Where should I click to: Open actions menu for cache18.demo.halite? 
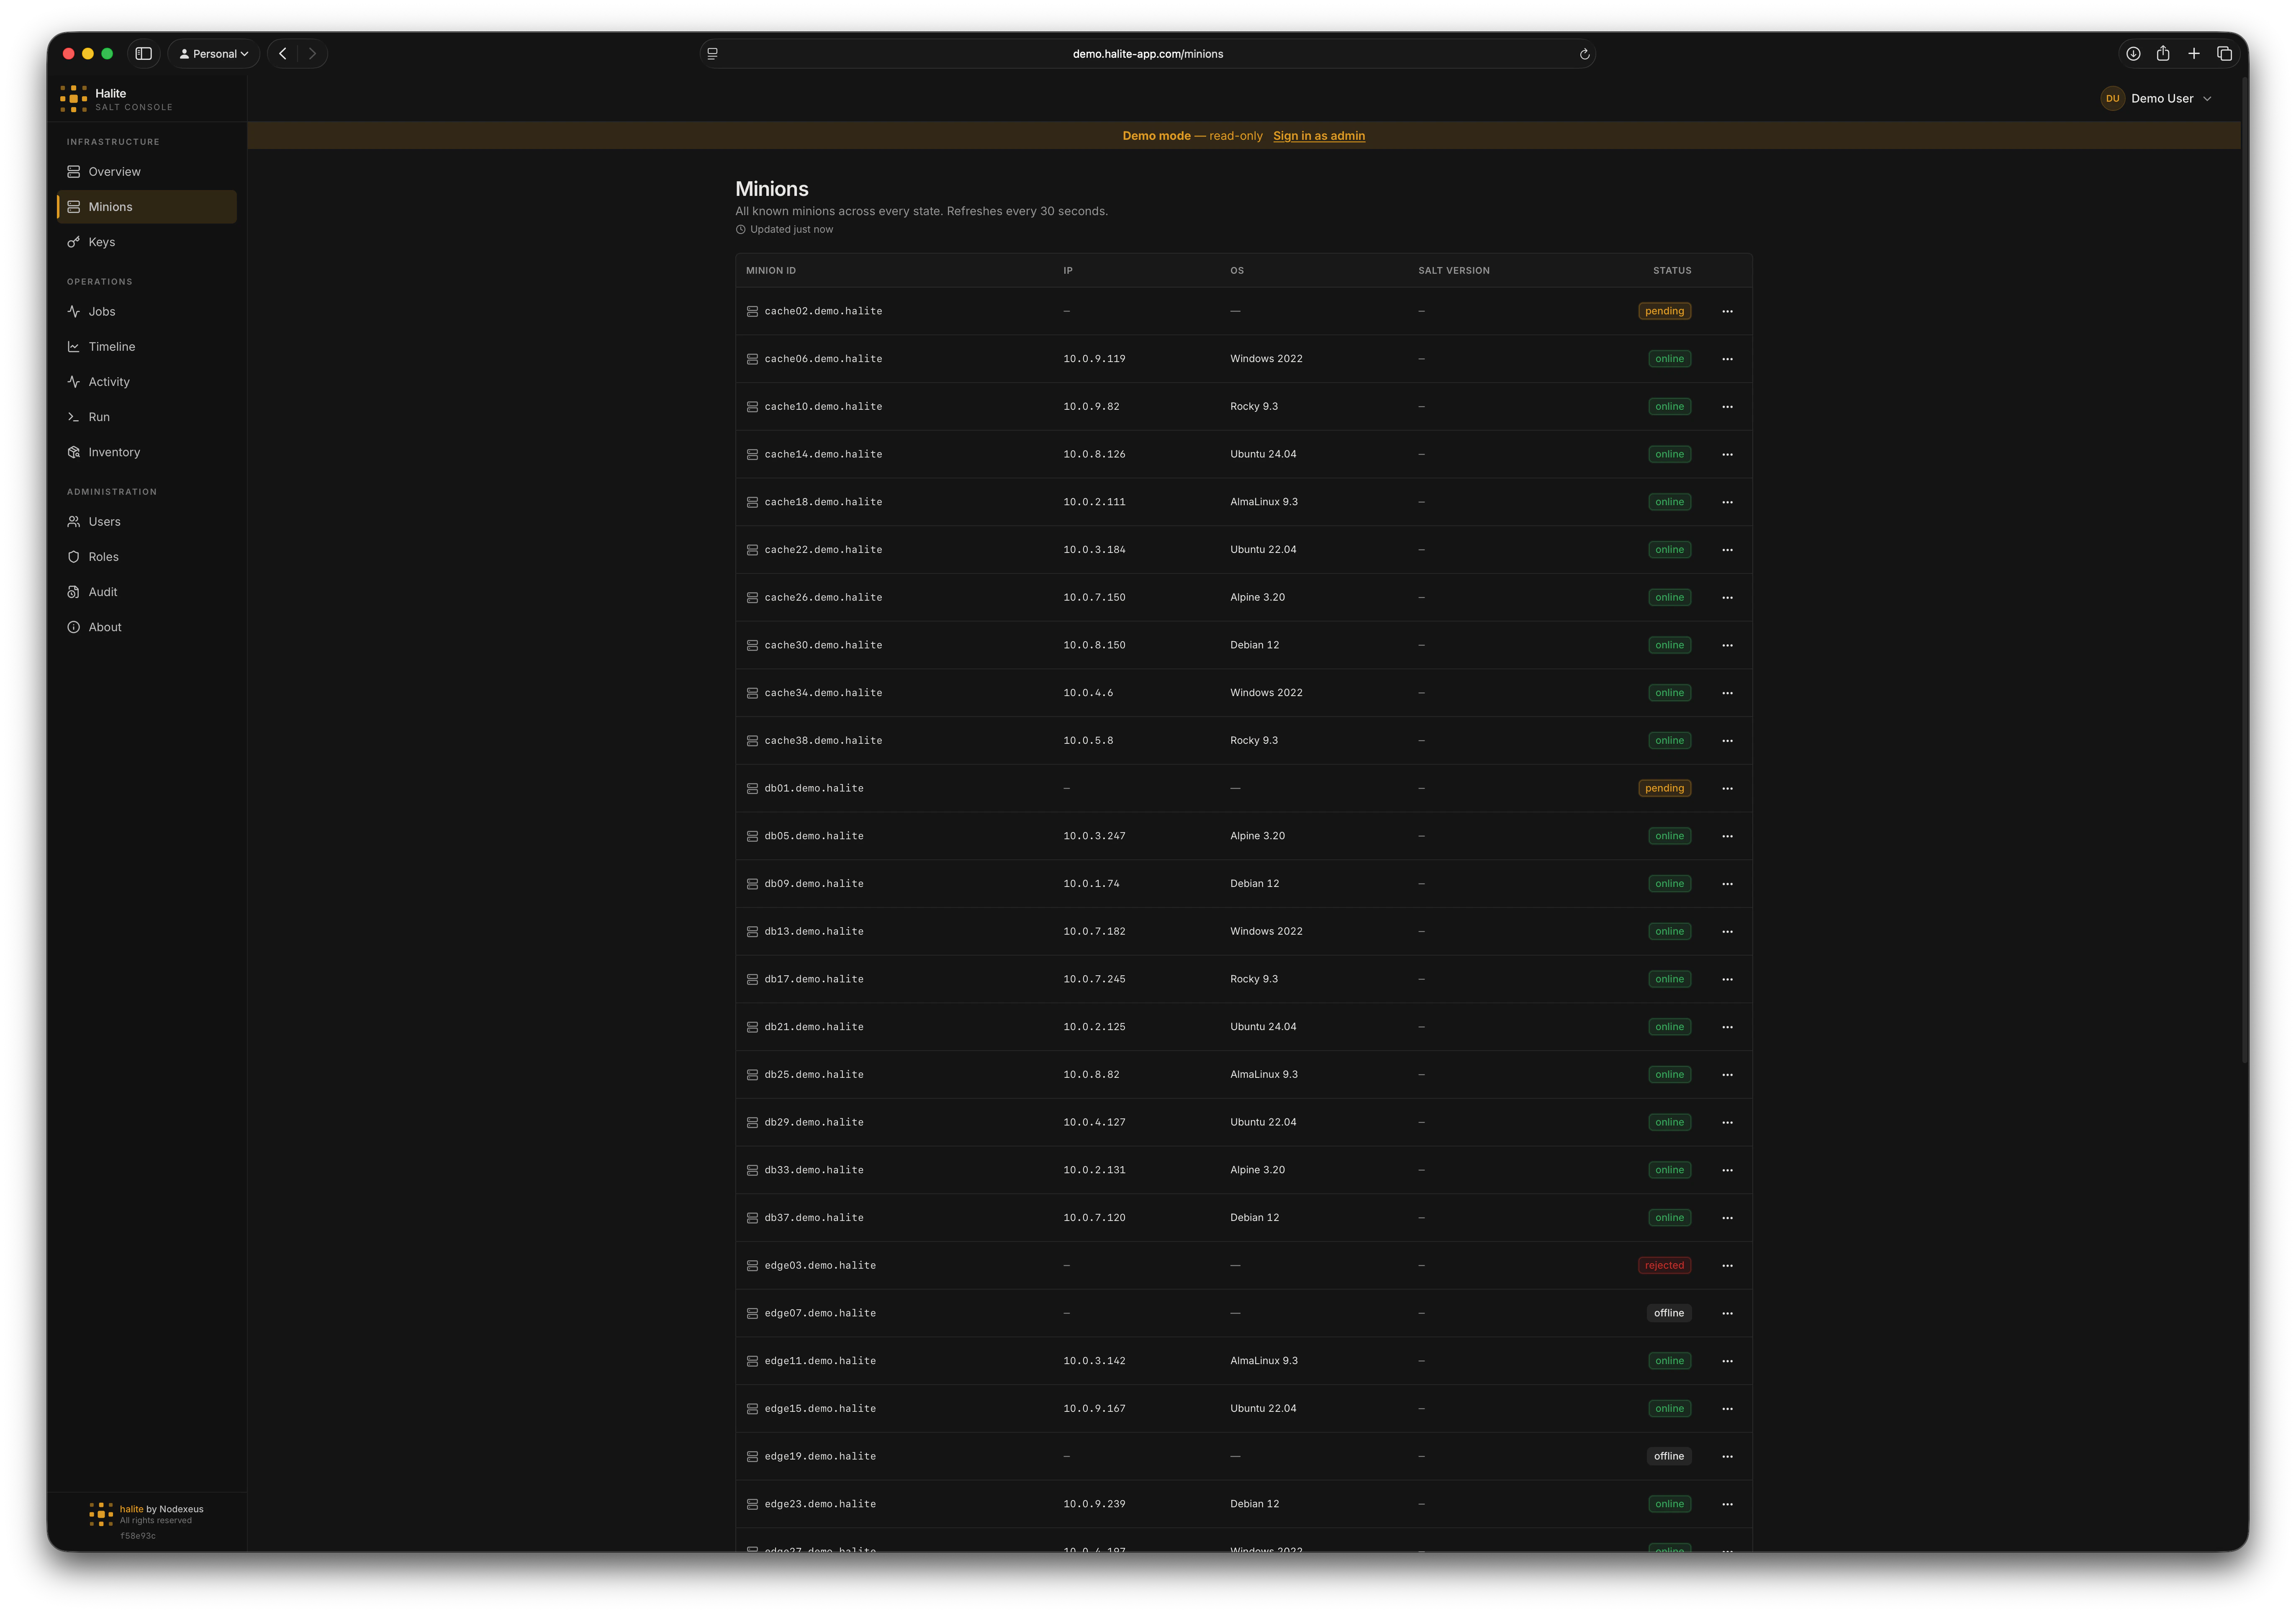point(1727,502)
